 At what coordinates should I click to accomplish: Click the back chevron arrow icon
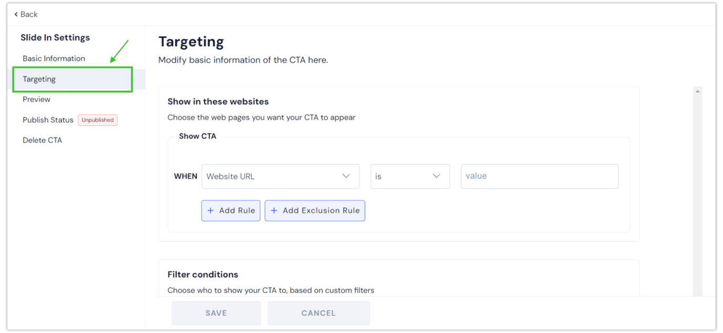click(x=16, y=14)
